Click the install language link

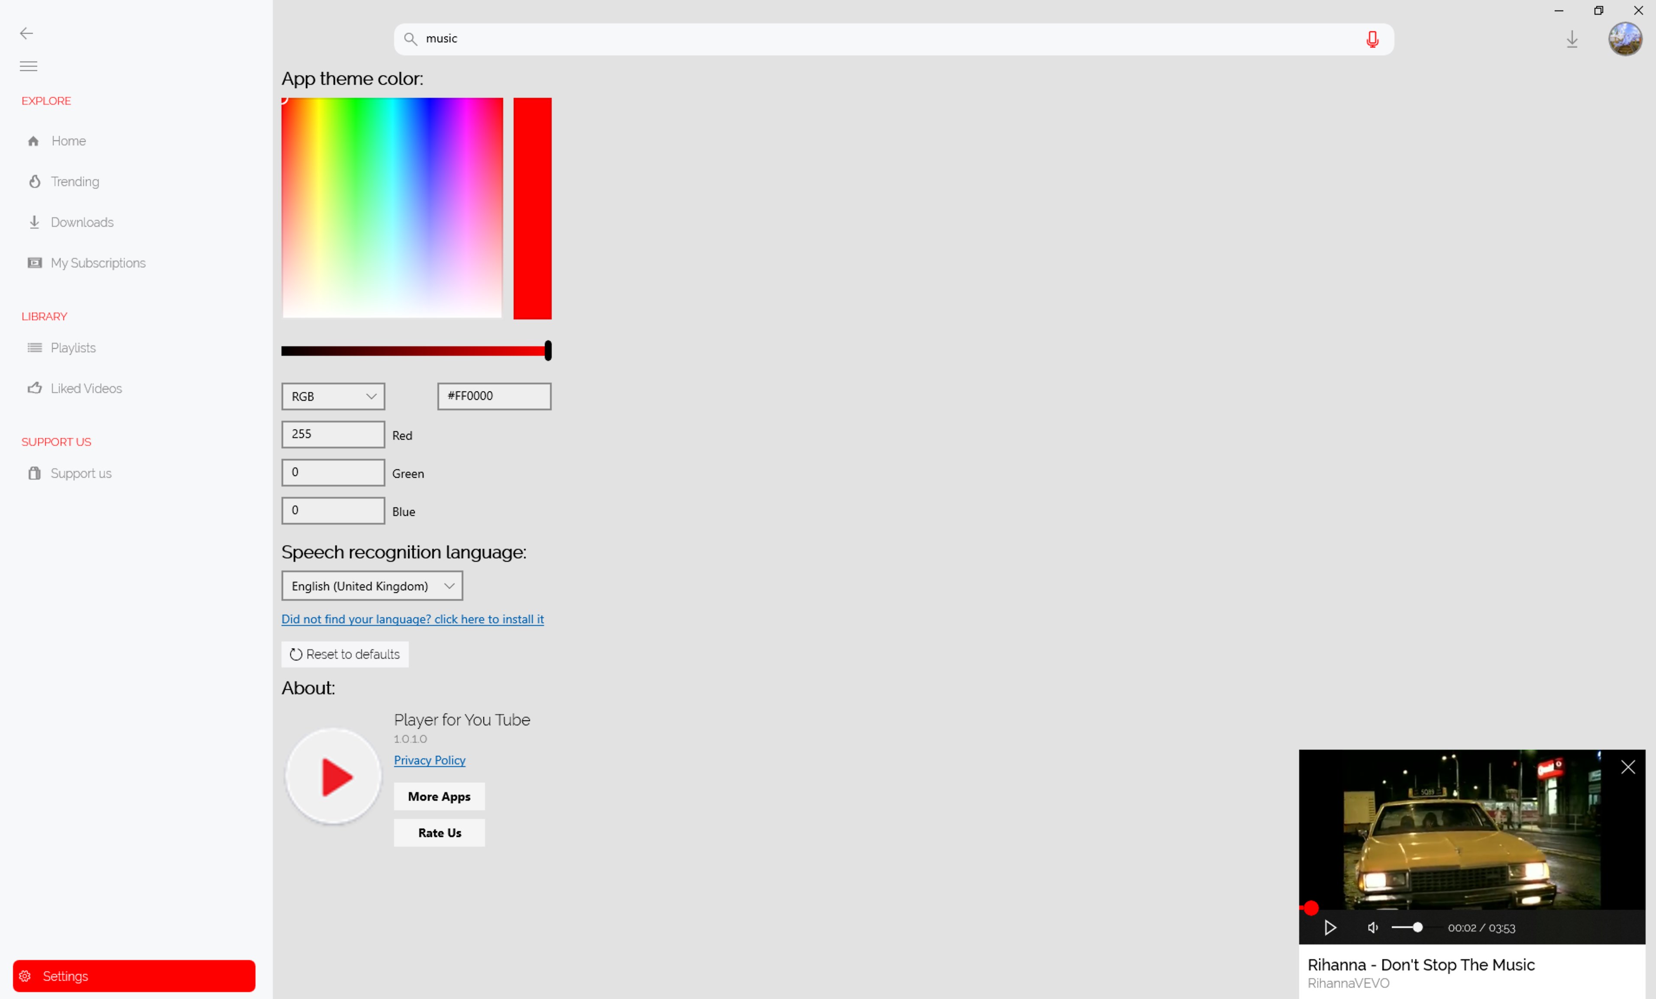[x=412, y=619]
